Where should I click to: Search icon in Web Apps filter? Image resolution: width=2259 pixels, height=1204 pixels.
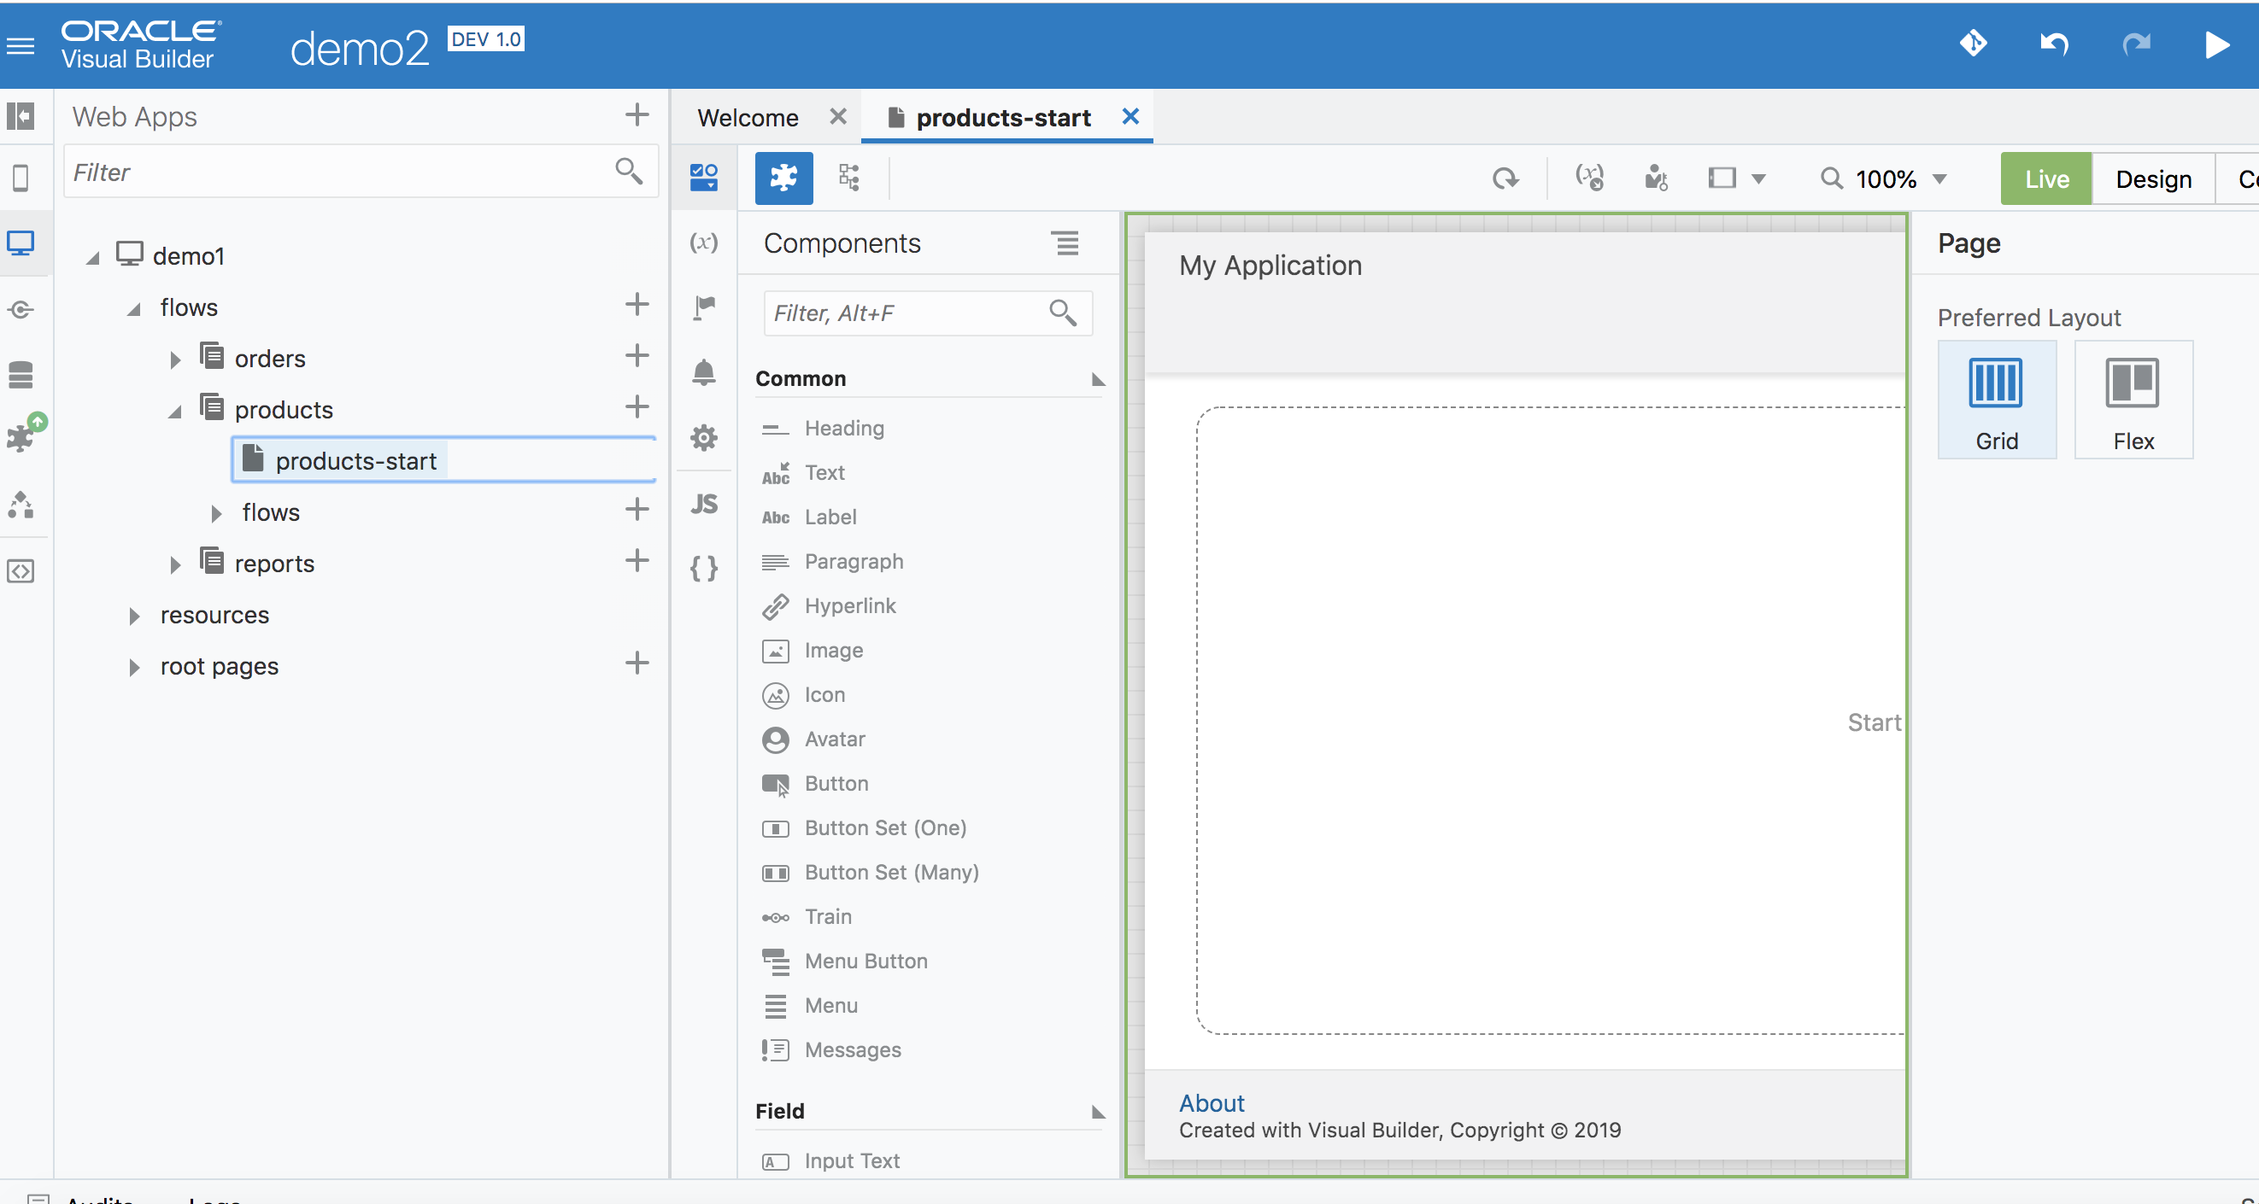[x=629, y=171]
